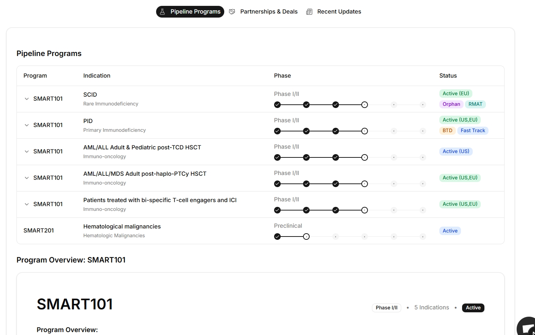
Task: Open the Recent Updates tab
Action: click(339, 12)
